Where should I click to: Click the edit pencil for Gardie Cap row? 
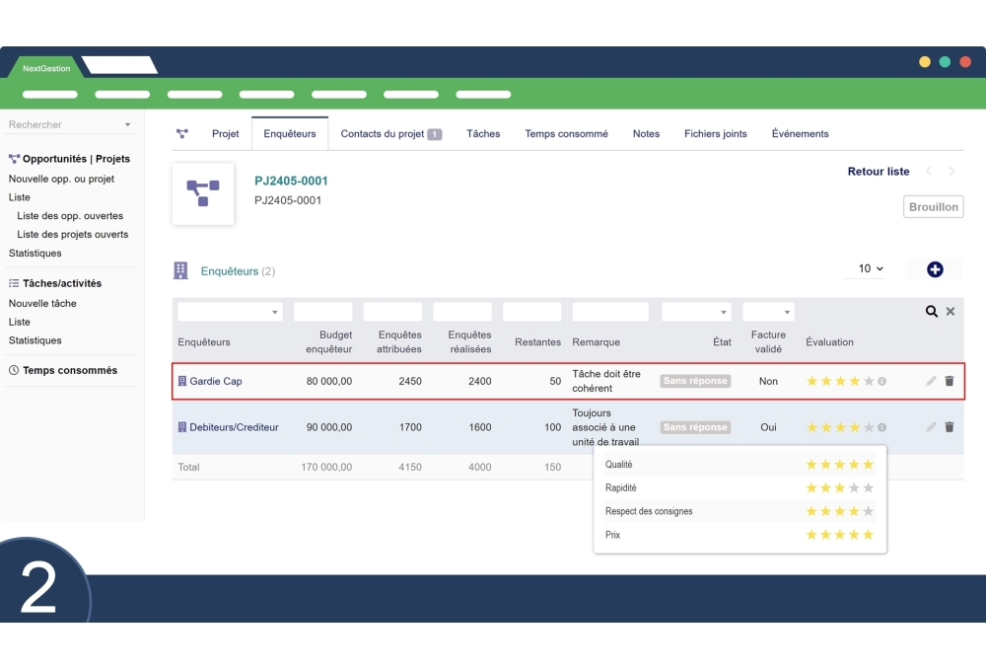931,381
